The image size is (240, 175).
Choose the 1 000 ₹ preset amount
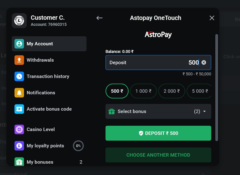[143, 91]
